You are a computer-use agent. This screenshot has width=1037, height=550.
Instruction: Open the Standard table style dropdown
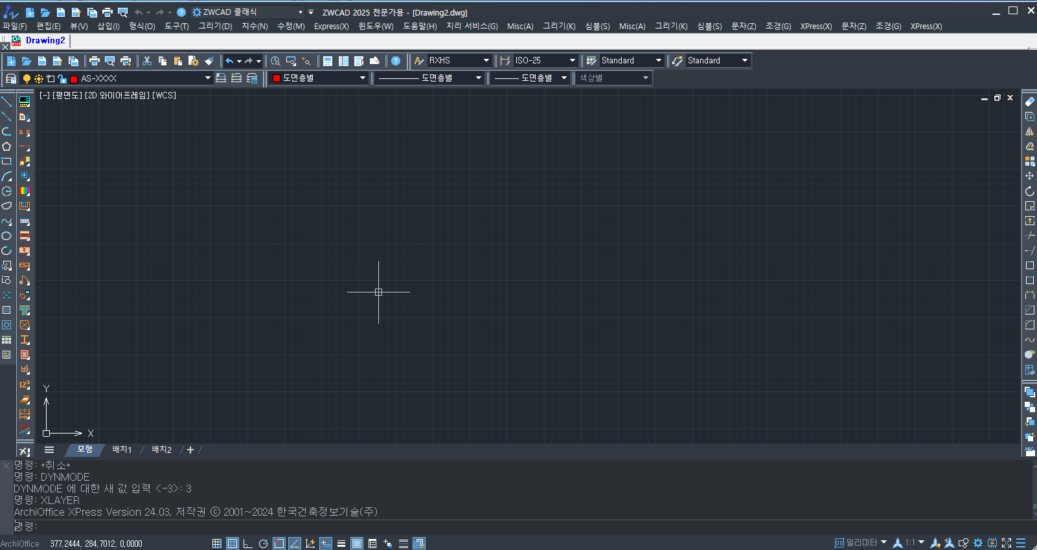(x=659, y=61)
